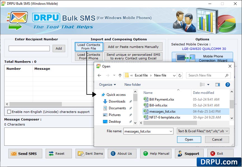Click the Quick access star icon
The width and height of the screenshot is (242, 167).
pos(103,95)
